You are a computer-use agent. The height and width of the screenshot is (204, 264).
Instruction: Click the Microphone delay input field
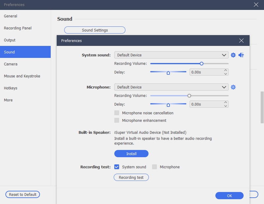(x=205, y=104)
